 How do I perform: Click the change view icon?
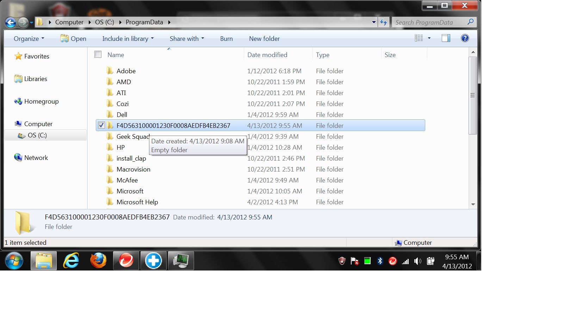(419, 38)
